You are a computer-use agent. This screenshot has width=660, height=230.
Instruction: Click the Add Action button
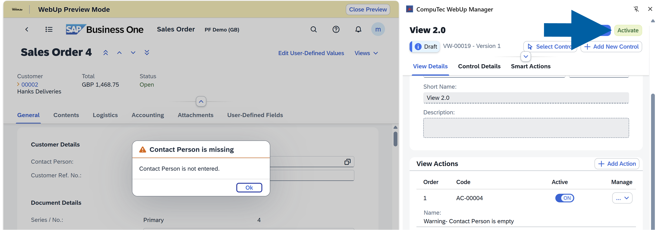(x=617, y=164)
